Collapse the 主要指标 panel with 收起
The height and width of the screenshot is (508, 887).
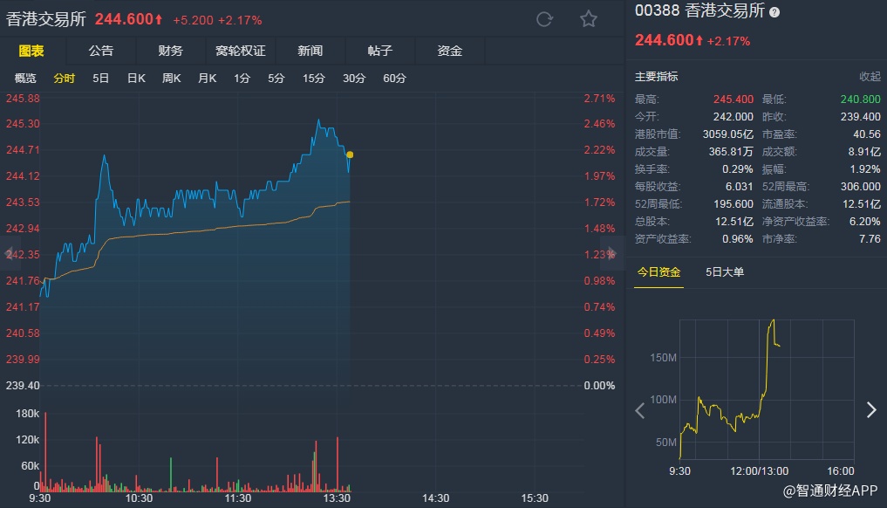pyautogui.click(x=870, y=77)
